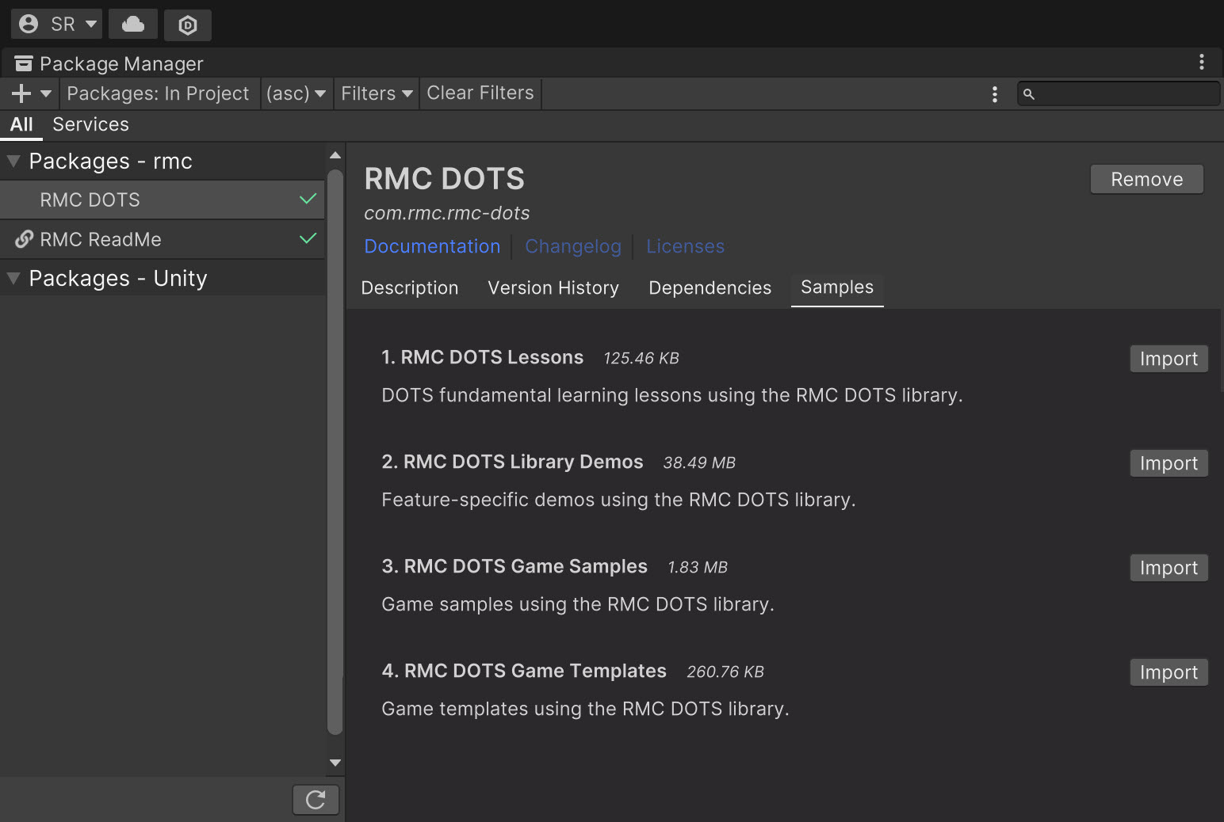
Task: Open the SR account dropdown
Action: [57, 25]
